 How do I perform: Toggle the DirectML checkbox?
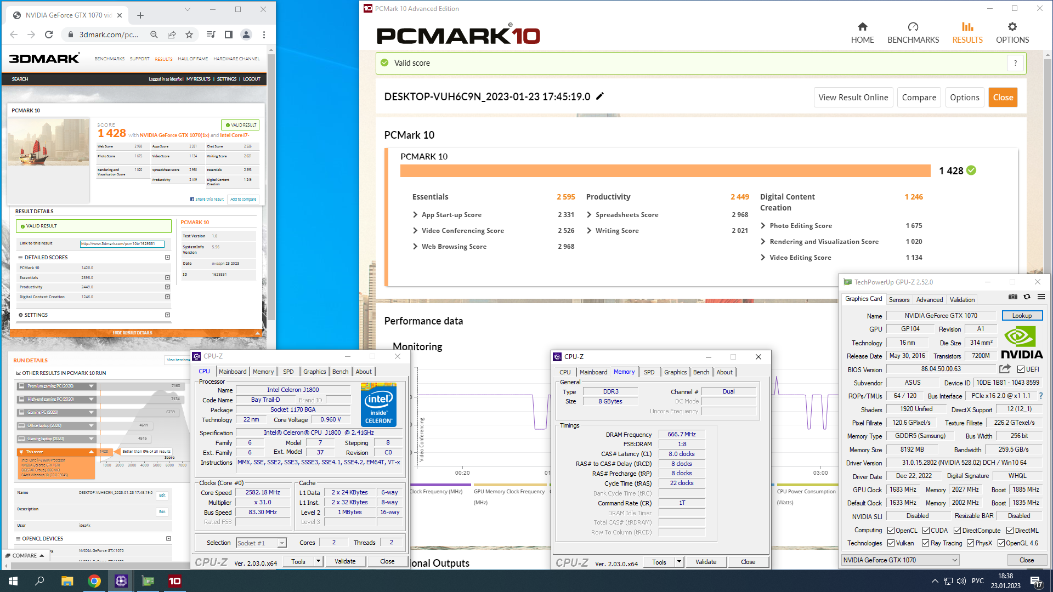pos(1010,531)
